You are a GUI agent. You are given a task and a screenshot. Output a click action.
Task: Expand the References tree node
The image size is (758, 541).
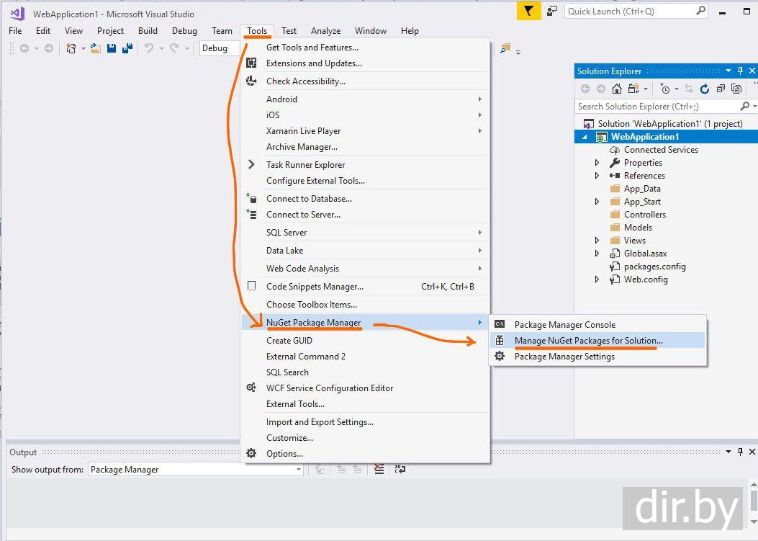tap(597, 176)
